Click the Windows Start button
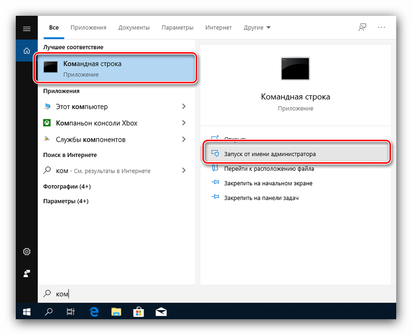Image resolution: width=412 pixels, height=335 pixels. (27, 312)
